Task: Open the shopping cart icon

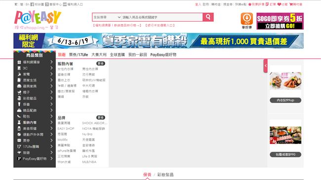Action: tap(291, 4)
